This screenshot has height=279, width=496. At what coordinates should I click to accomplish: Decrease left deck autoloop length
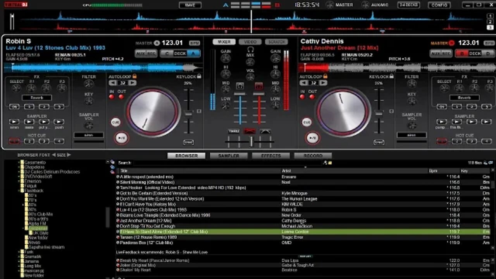click(112, 83)
